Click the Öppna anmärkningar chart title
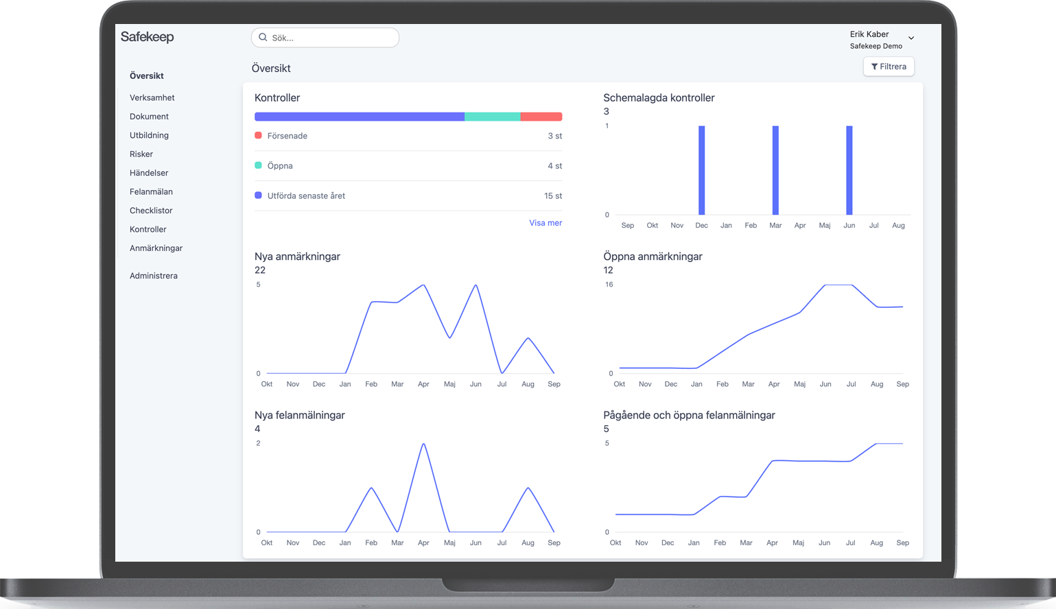 pos(653,256)
